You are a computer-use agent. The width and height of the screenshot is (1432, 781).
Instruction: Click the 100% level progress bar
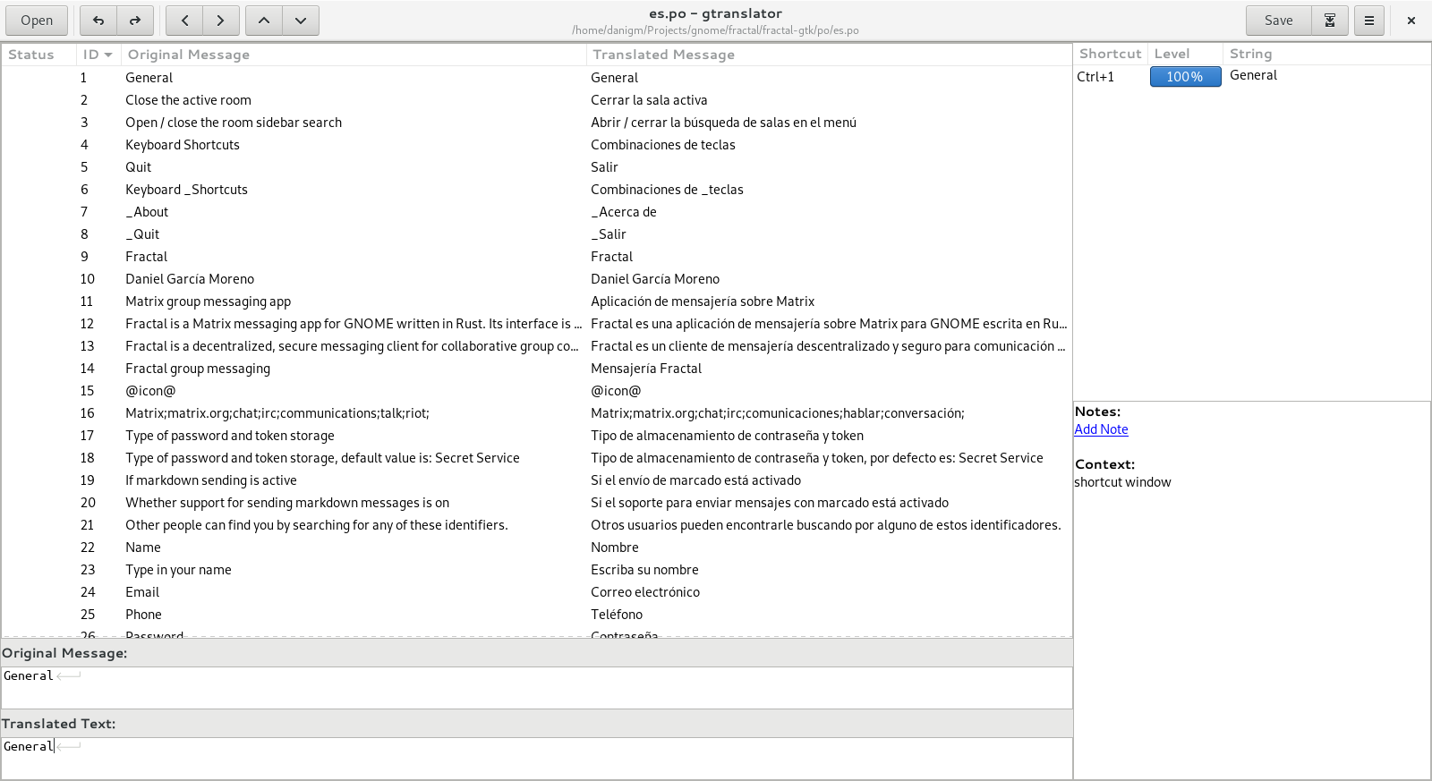pos(1185,77)
